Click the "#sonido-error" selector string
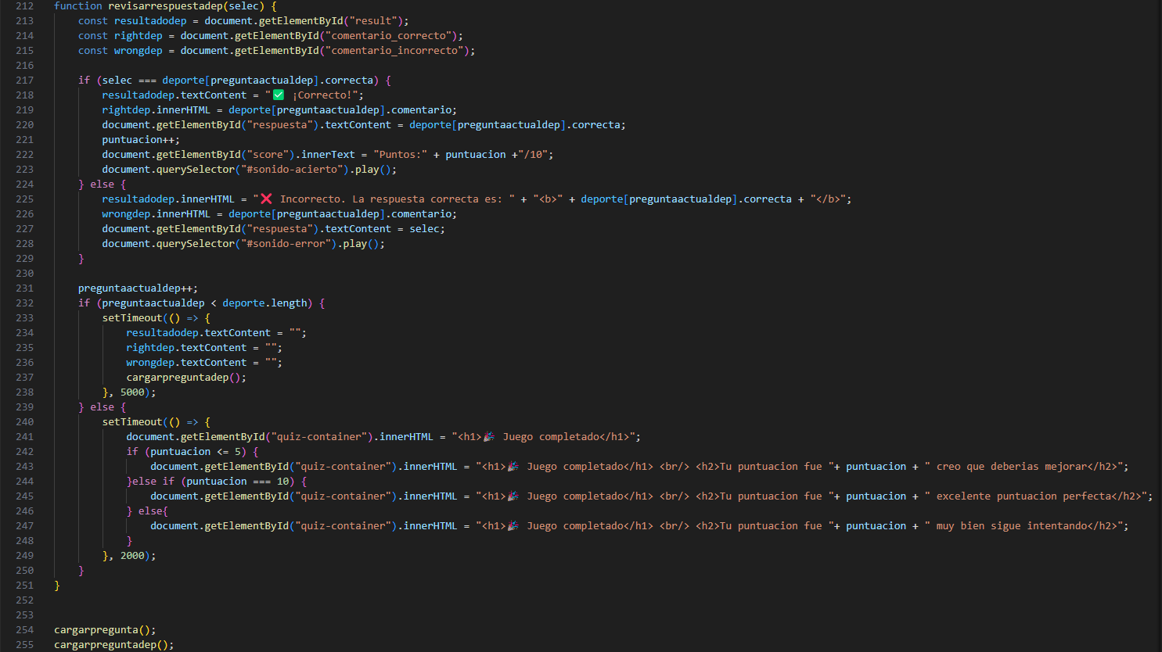 289,243
